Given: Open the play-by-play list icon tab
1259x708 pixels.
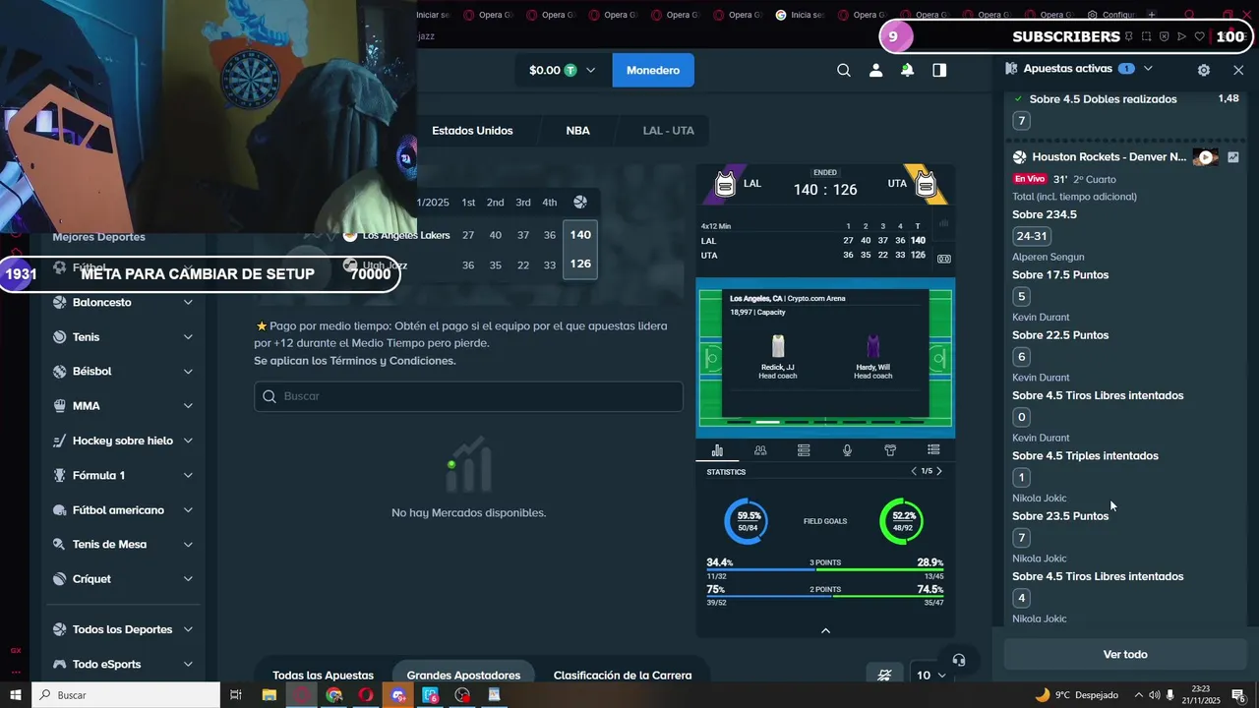Looking at the screenshot, I should click(933, 450).
